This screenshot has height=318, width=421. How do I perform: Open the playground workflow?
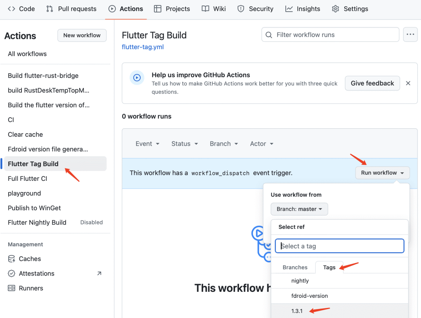tap(55, 193)
